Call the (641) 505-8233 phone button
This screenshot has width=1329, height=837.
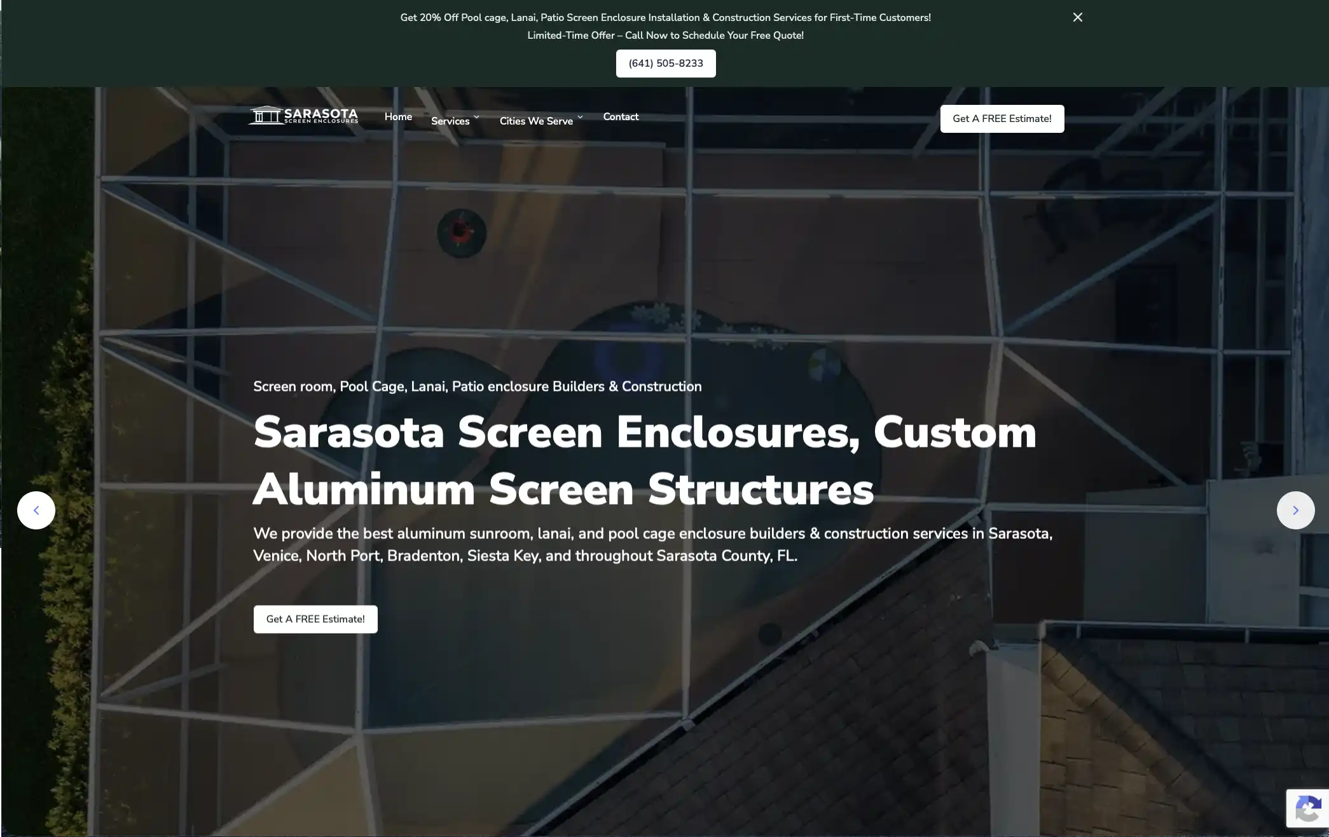tap(666, 64)
